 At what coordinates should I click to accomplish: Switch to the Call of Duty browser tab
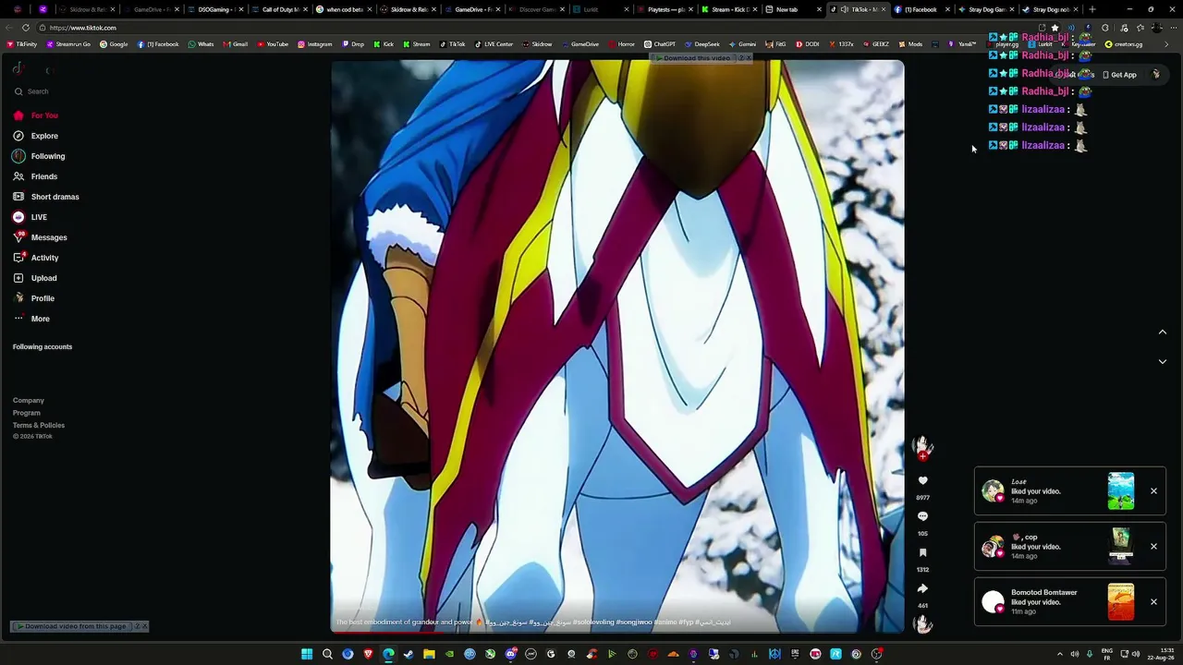277,9
